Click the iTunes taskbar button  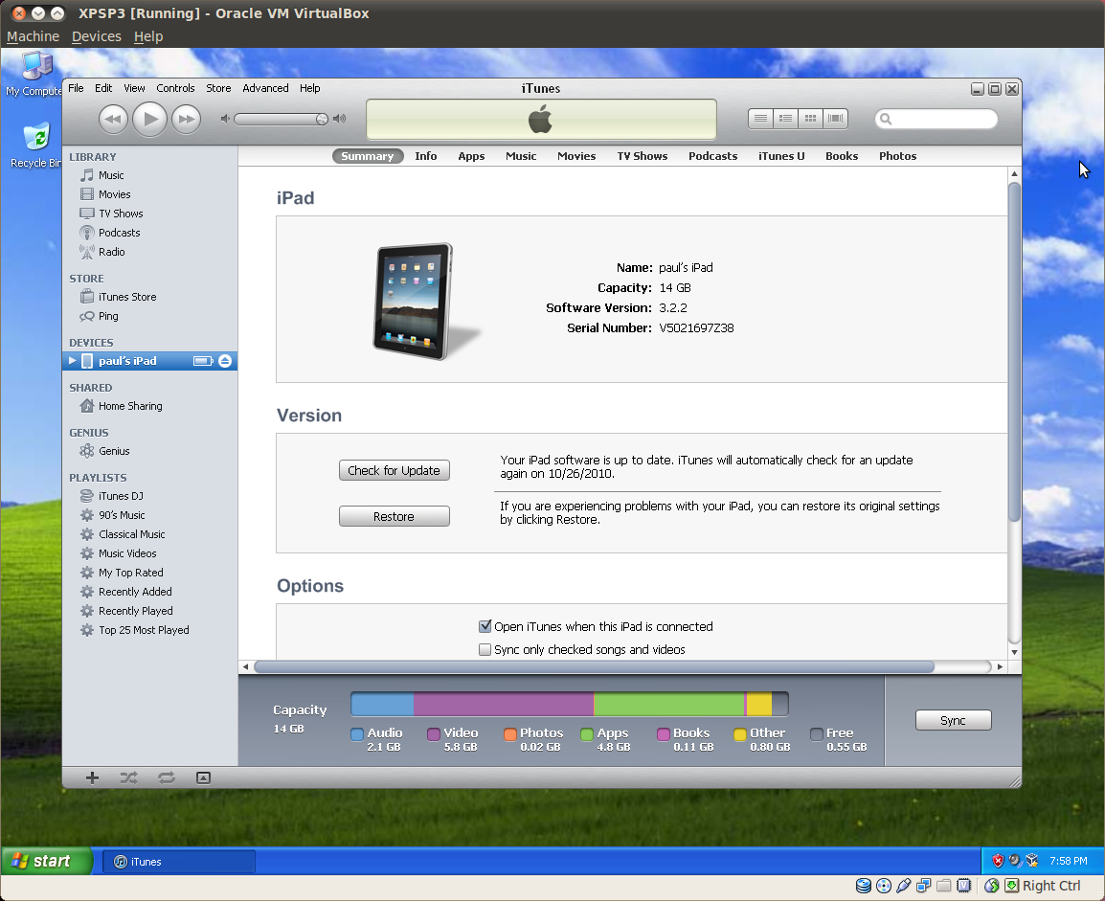[179, 861]
